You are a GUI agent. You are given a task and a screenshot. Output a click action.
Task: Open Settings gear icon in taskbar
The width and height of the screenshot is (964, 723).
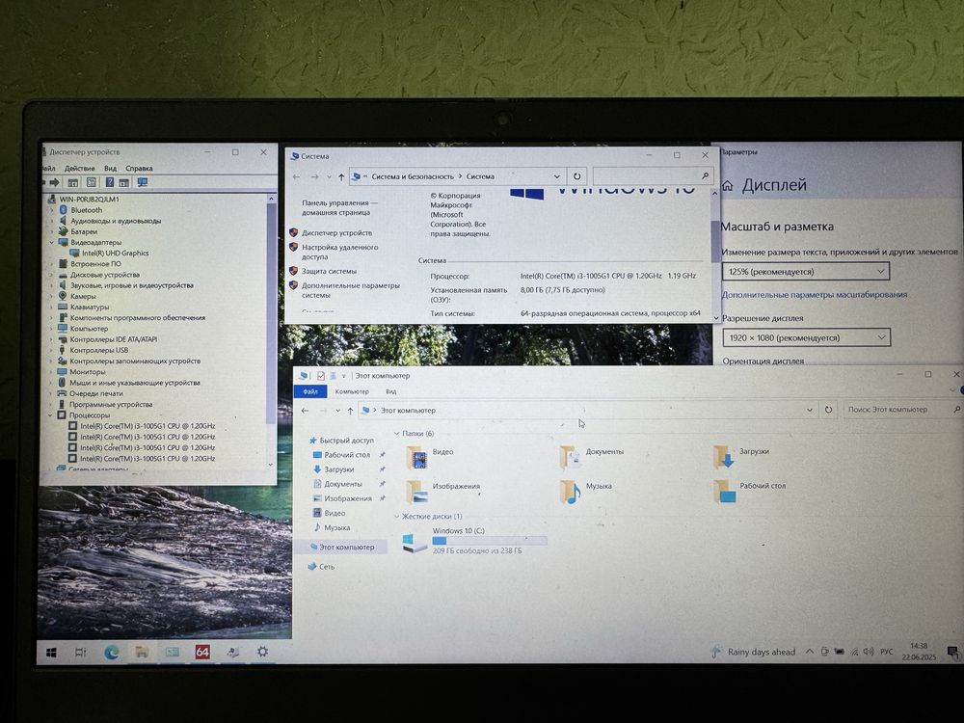[x=262, y=651]
